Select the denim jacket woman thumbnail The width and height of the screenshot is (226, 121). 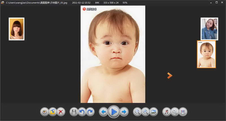209,29
